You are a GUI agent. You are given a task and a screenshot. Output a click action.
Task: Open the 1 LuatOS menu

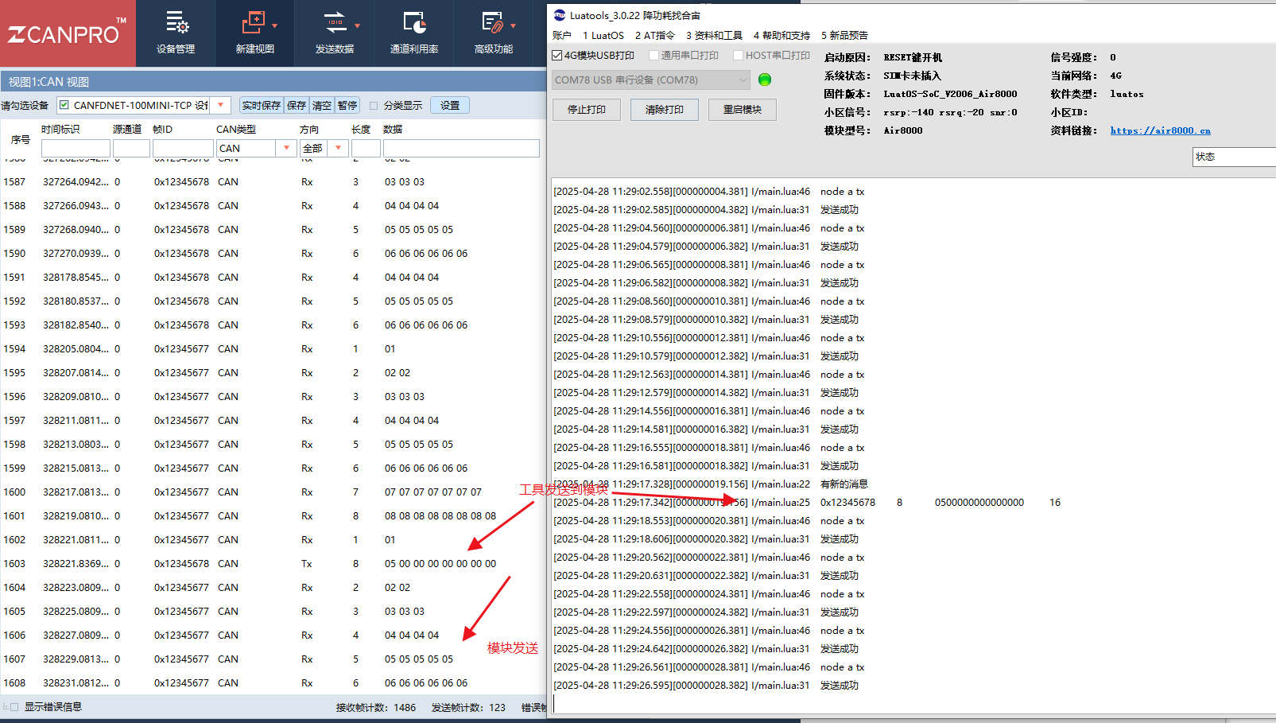tap(603, 36)
